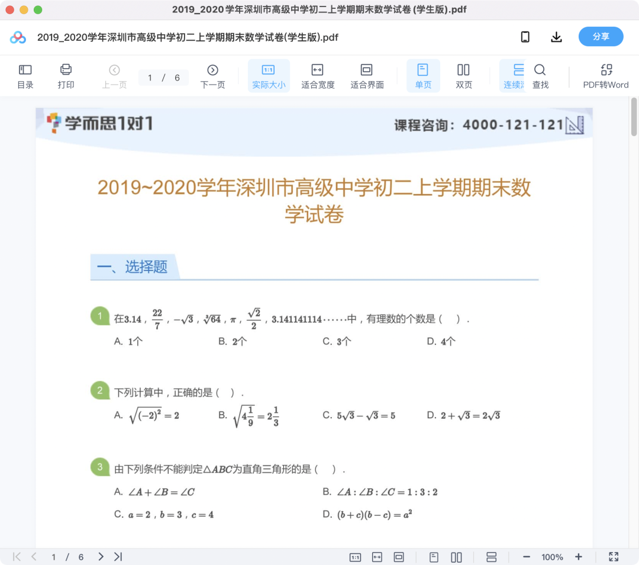Click bottom bar page number 1 field
The width and height of the screenshot is (639, 565).
pyautogui.click(x=53, y=557)
